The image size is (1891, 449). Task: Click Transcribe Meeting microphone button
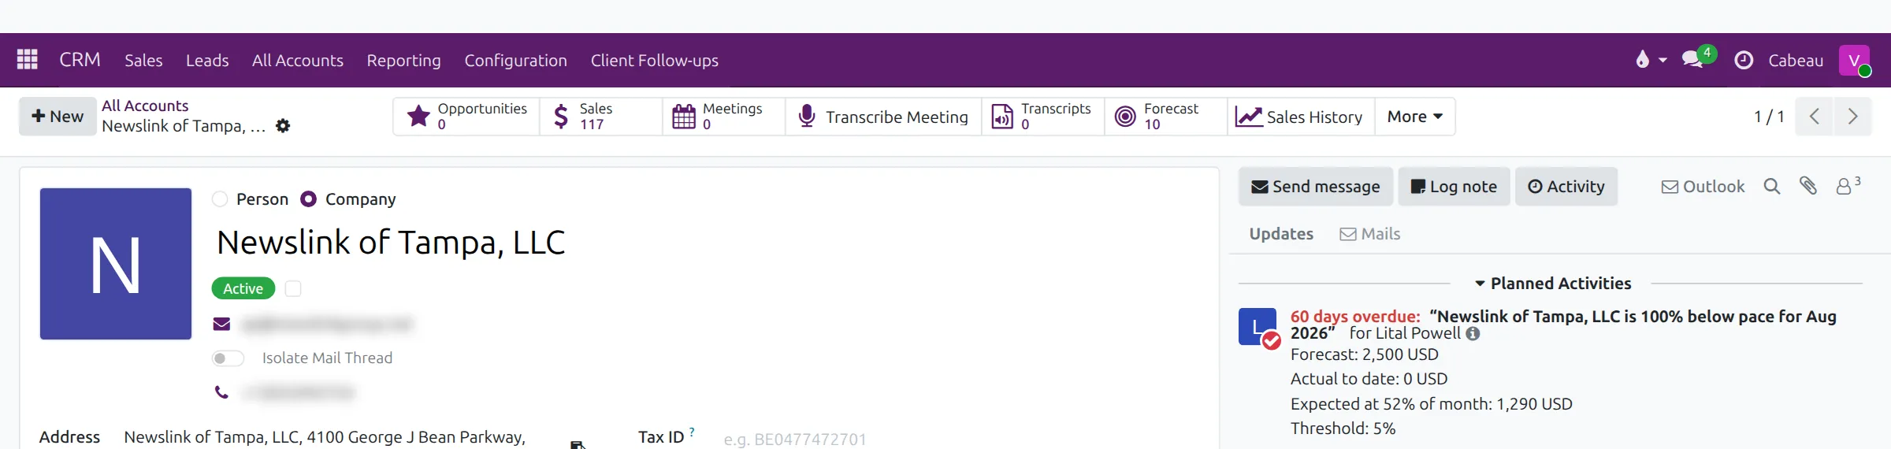point(883,117)
